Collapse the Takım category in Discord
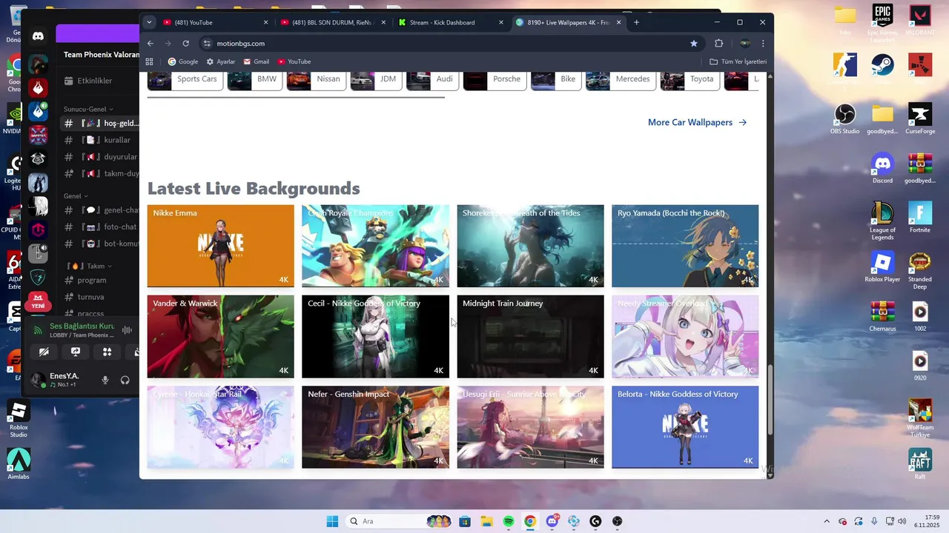 [x=89, y=266]
